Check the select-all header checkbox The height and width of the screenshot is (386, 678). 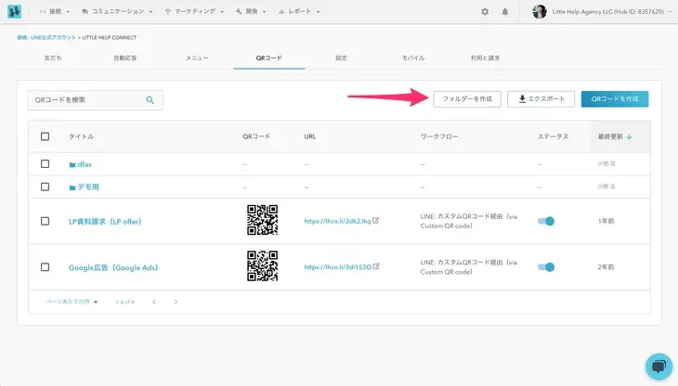click(x=45, y=136)
